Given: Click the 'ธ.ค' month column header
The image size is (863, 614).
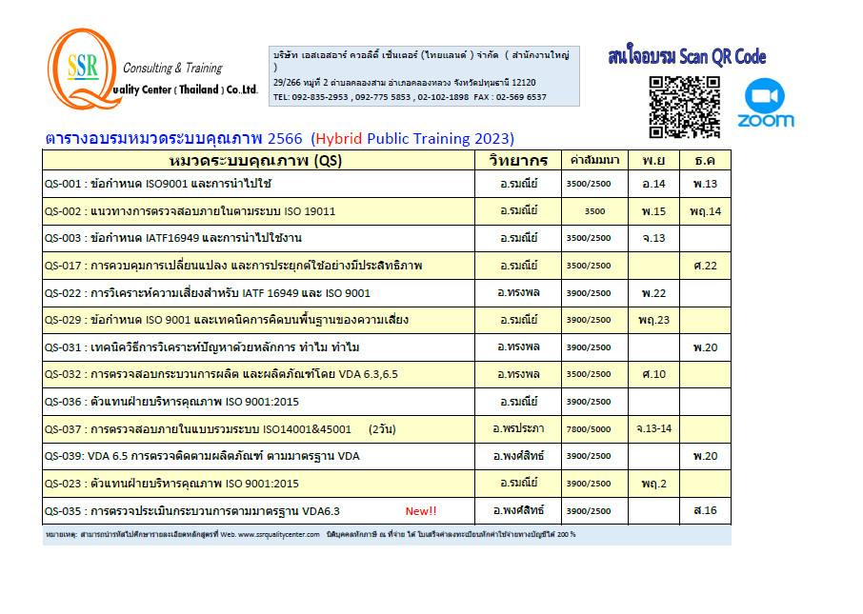Looking at the screenshot, I should pos(705,161).
